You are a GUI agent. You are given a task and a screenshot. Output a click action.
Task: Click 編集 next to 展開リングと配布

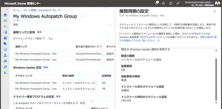pyautogui.click(x=39, y=32)
